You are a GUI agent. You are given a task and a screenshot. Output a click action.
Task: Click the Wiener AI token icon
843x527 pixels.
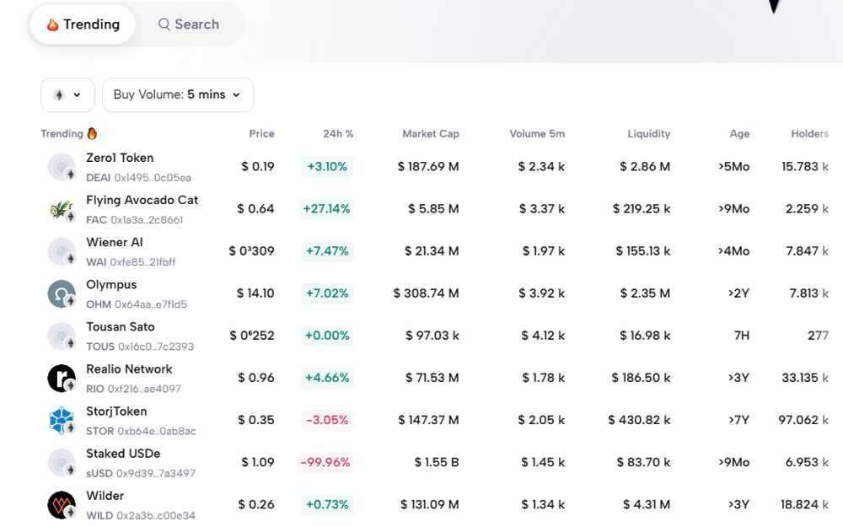coord(62,251)
